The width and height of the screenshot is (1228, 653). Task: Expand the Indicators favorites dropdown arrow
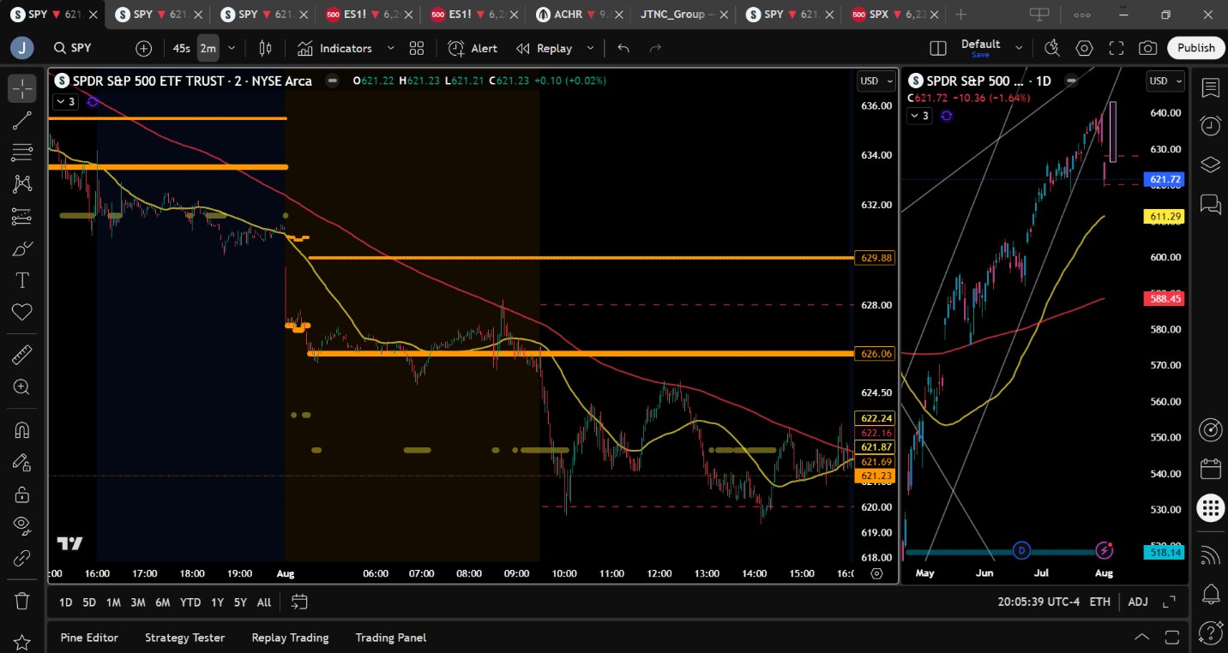click(391, 48)
